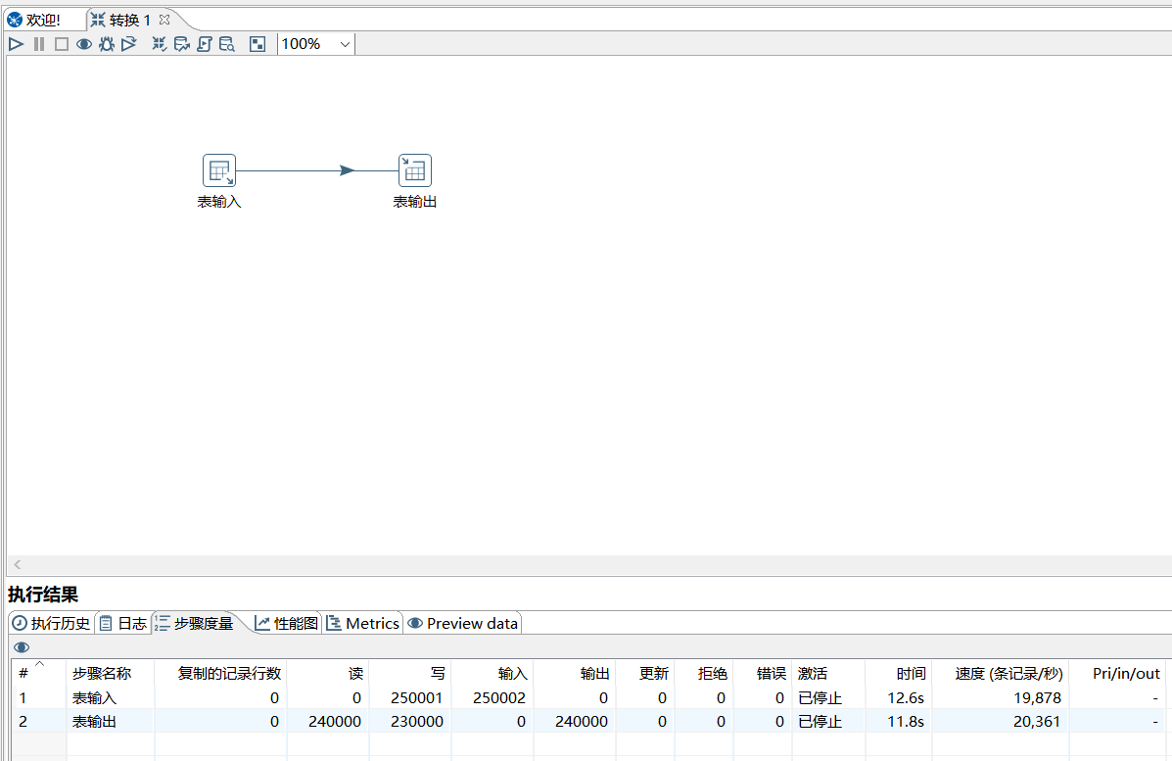Click the canvas horizontal scrollbar left arrow
The height and width of the screenshot is (761, 1172).
point(18,565)
